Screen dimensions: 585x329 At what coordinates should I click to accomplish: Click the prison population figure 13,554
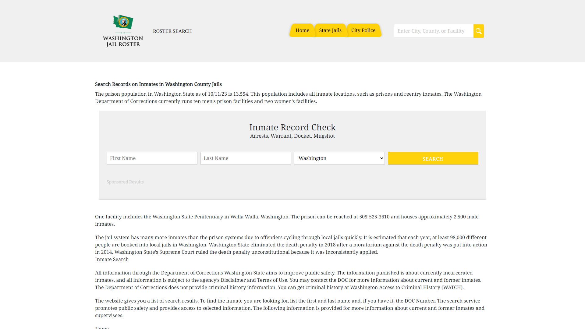coord(240,94)
